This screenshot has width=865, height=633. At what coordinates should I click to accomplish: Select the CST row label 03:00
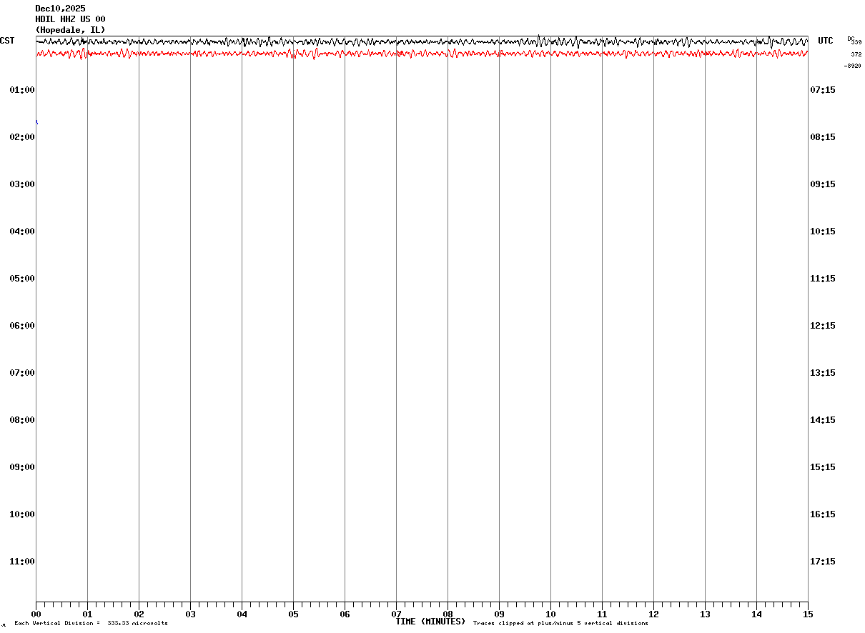[x=22, y=184]
